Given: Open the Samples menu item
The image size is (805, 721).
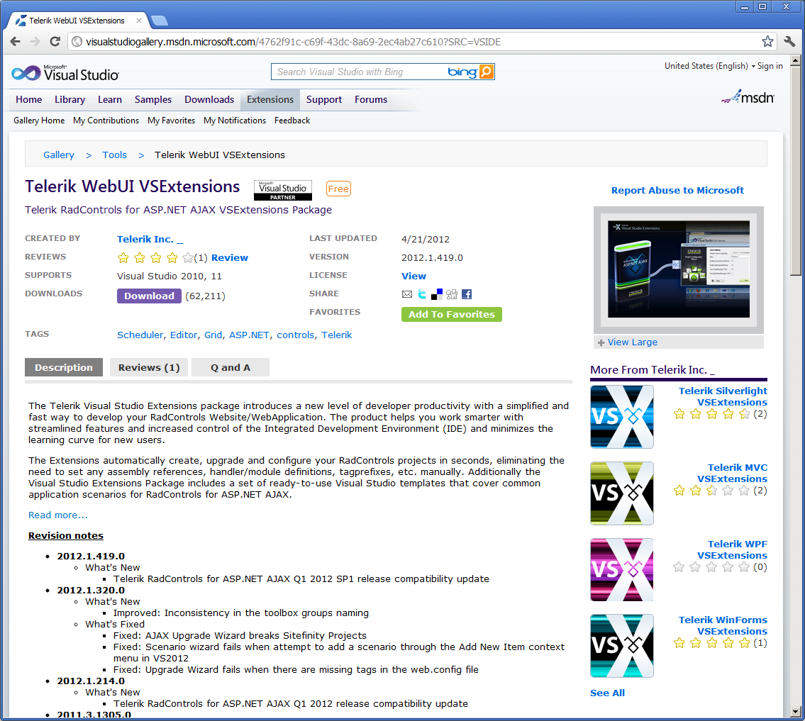Looking at the screenshot, I should [x=153, y=99].
